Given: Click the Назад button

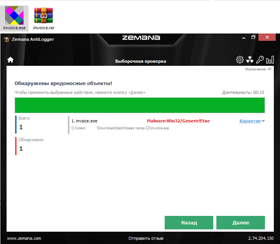Looking at the screenshot, I should point(189,222).
